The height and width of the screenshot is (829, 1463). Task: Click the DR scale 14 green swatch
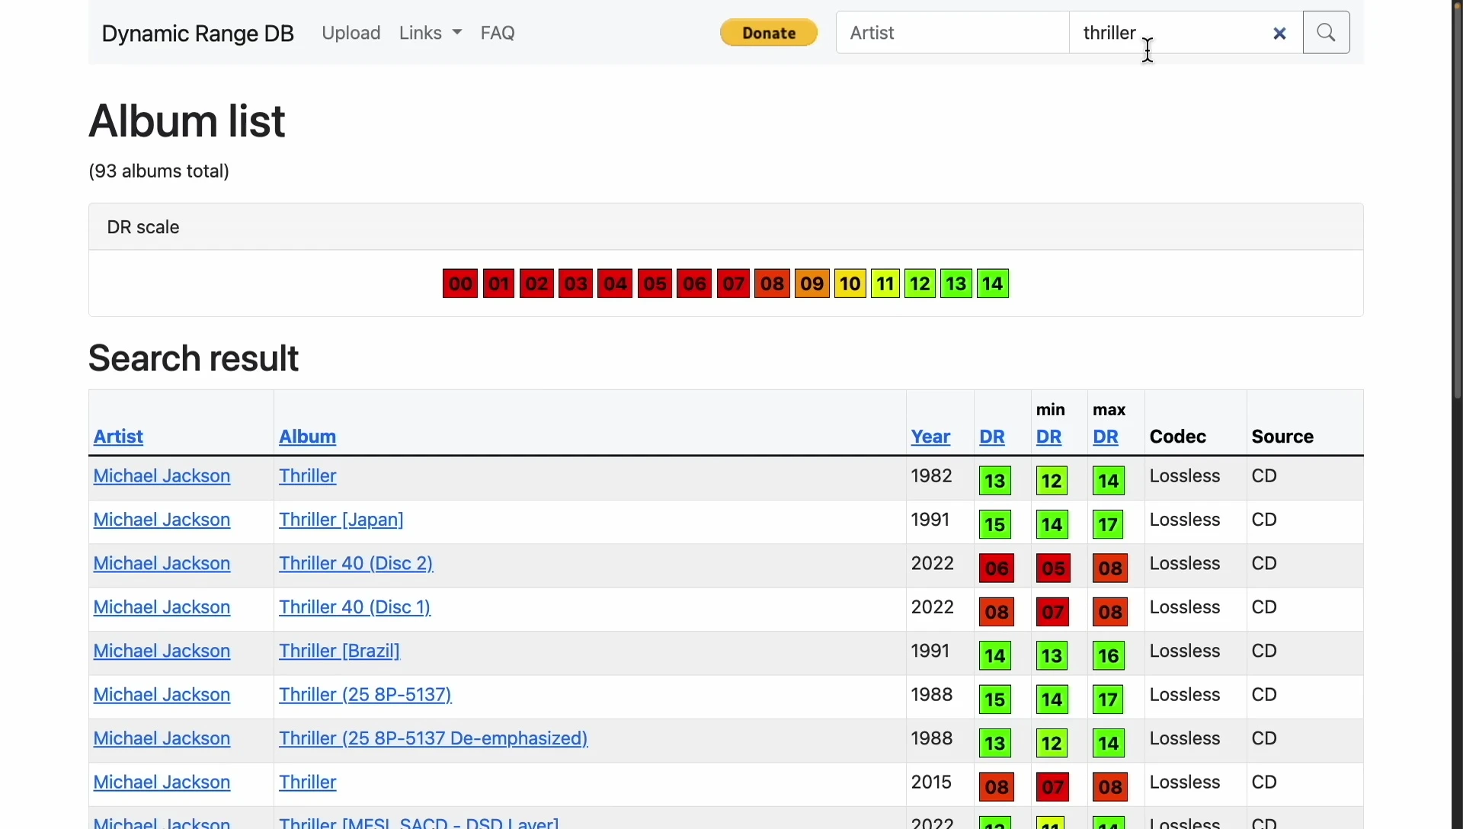click(993, 284)
